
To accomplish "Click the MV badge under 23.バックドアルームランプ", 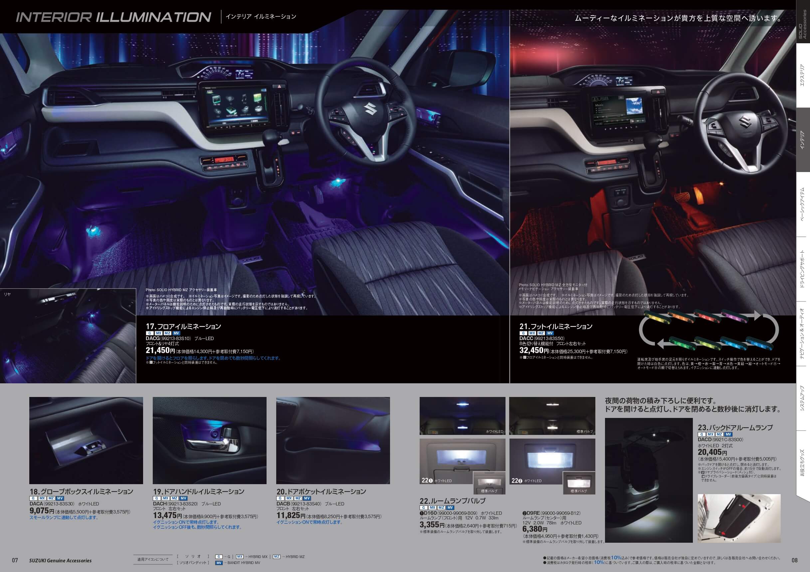I will click(x=728, y=435).
